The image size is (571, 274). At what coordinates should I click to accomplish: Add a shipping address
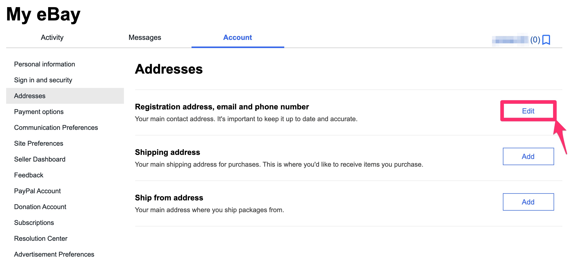[528, 156]
